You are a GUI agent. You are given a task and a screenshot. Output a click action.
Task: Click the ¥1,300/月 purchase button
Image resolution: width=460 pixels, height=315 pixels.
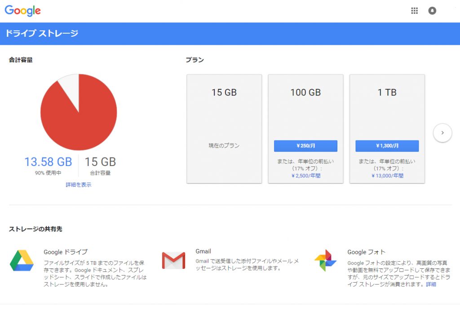click(x=387, y=146)
